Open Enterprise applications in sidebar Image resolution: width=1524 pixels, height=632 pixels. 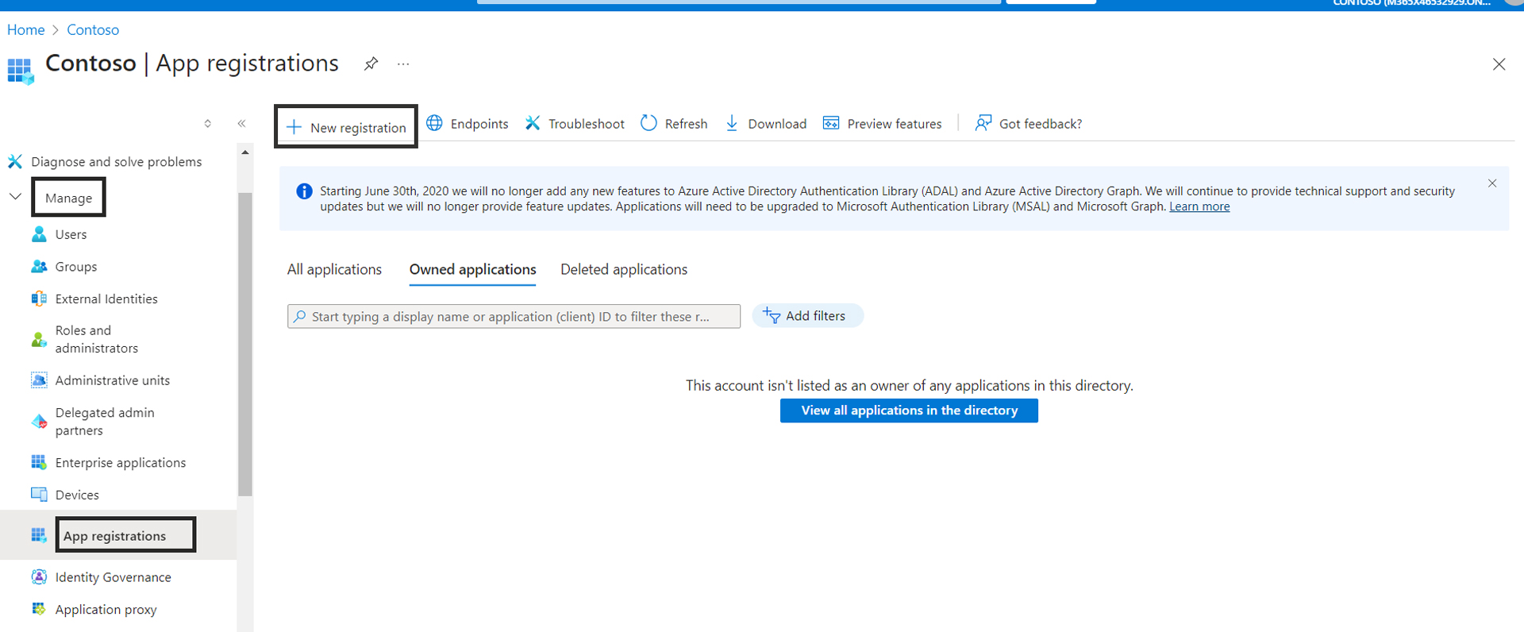121,462
